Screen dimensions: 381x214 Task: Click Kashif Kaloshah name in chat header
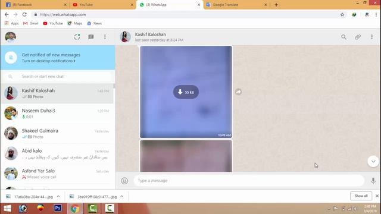tap(151, 34)
